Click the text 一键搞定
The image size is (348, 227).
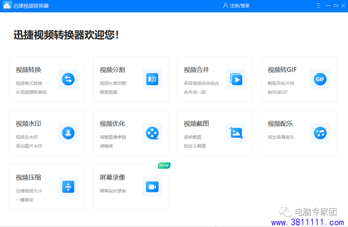[24, 200]
